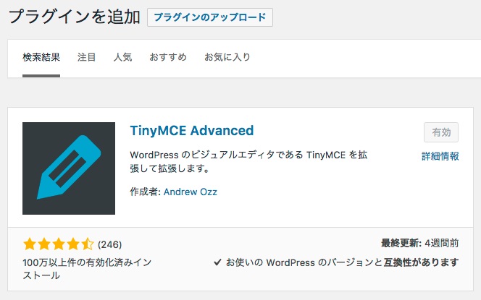Open the 人気 tab
Image resolution: width=481 pixels, height=300 pixels.
click(122, 57)
